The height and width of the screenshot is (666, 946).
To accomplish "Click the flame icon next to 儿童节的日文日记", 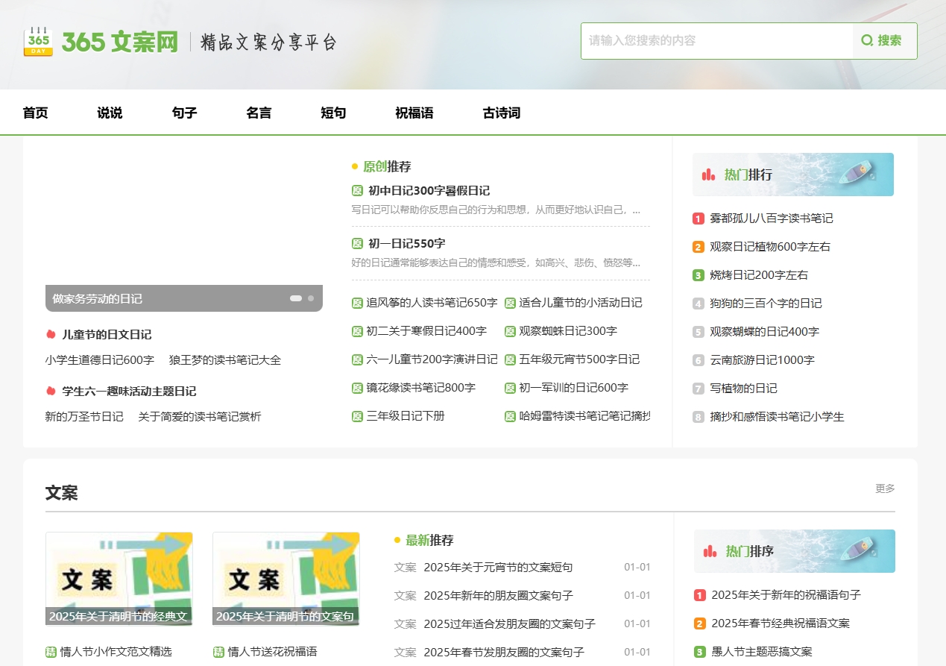I will point(51,334).
